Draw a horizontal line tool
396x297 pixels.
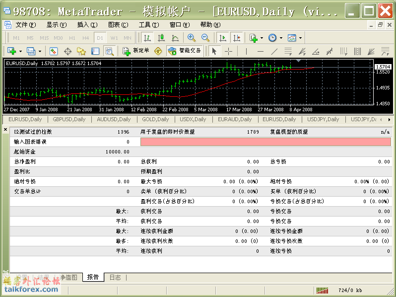(261, 51)
